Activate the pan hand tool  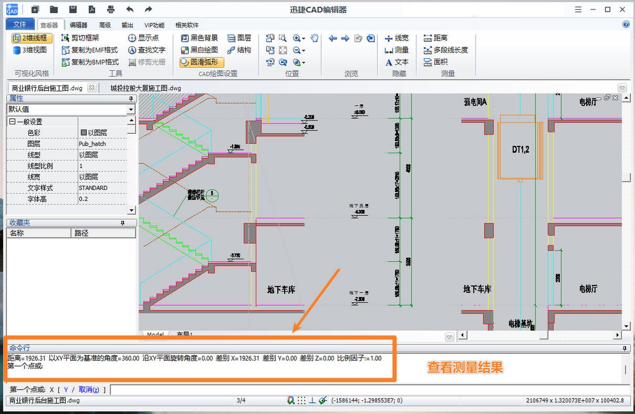coord(314,39)
